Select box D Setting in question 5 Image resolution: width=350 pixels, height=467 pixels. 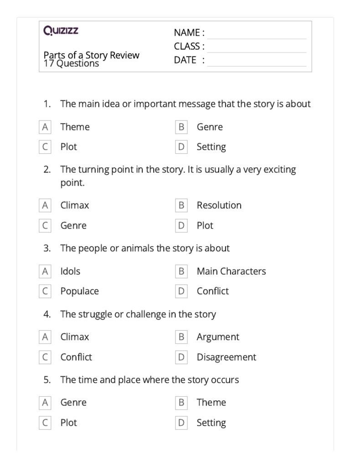point(181,423)
